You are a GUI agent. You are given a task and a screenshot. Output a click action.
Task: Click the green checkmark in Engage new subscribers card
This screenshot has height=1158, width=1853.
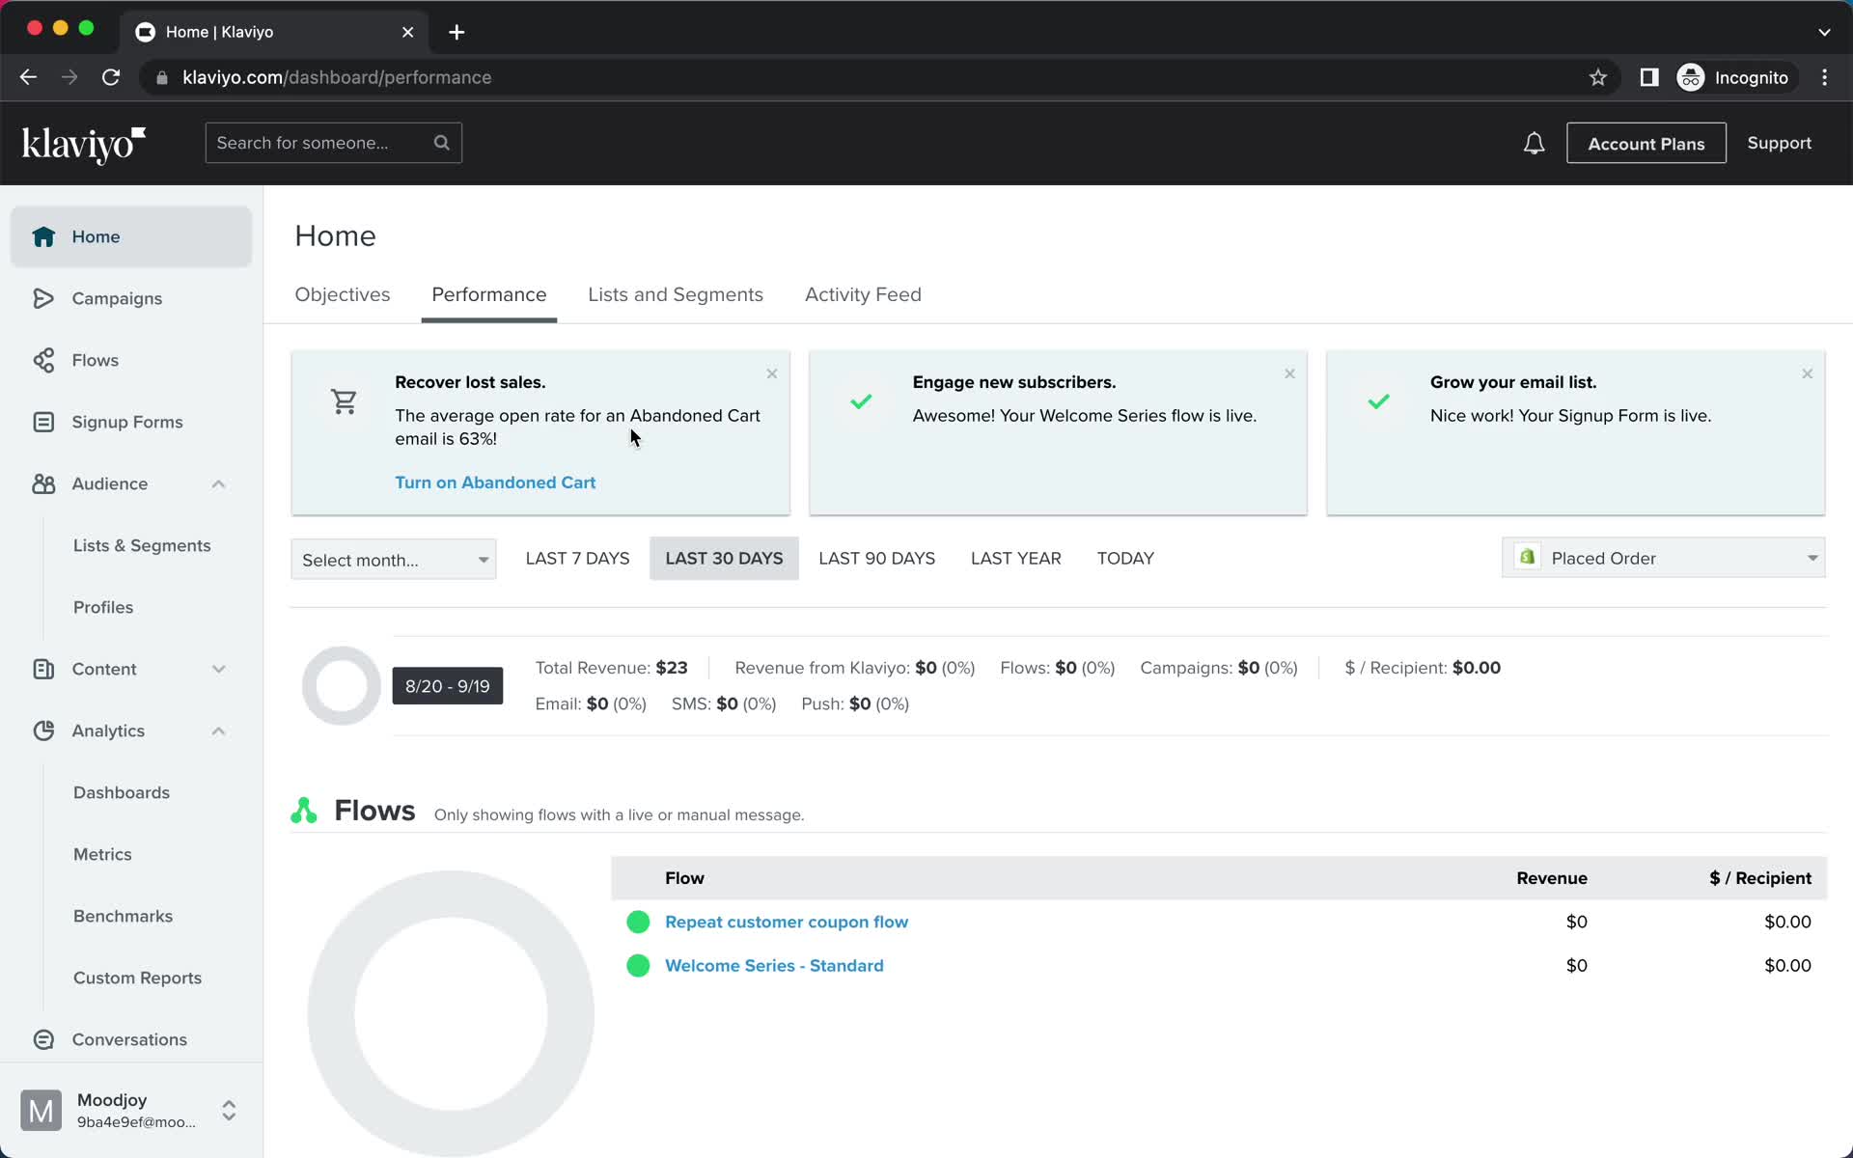[x=861, y=401]
